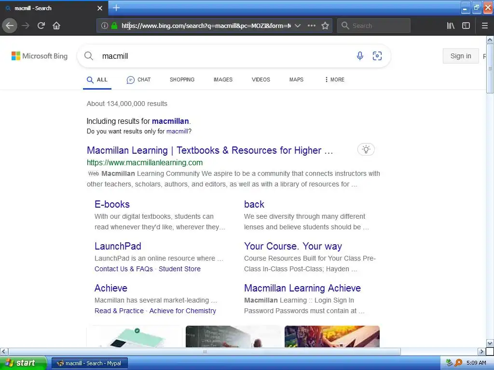Image resolution: width=494 pixels, height=370 pixels.
Task: Open the E-books sublink
Action: (112, 204)
